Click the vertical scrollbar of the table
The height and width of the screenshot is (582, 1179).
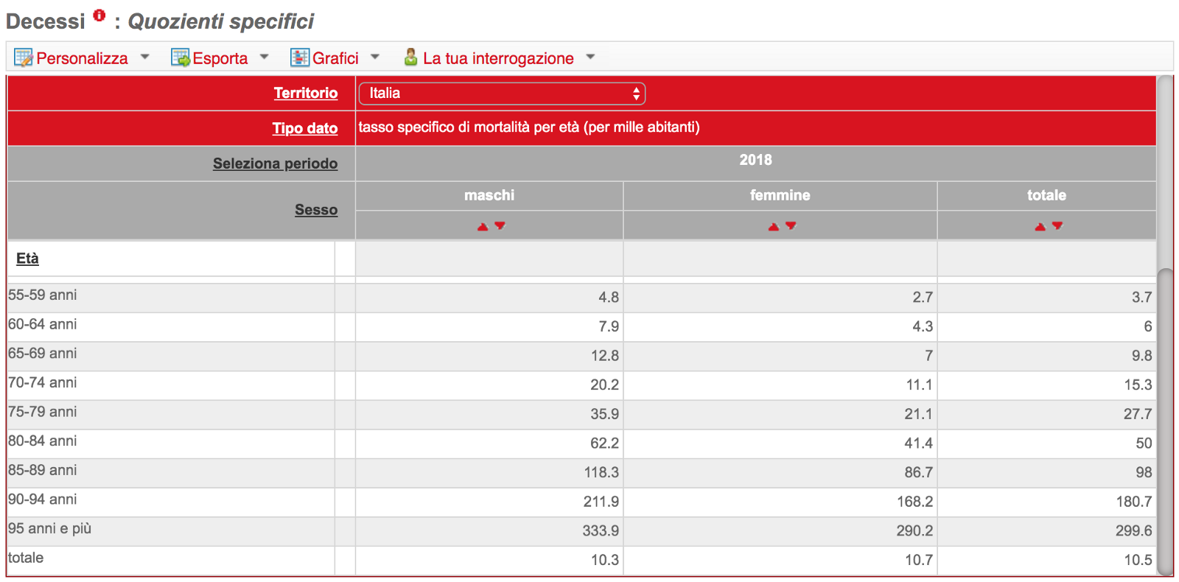[x=1165, y=421]
